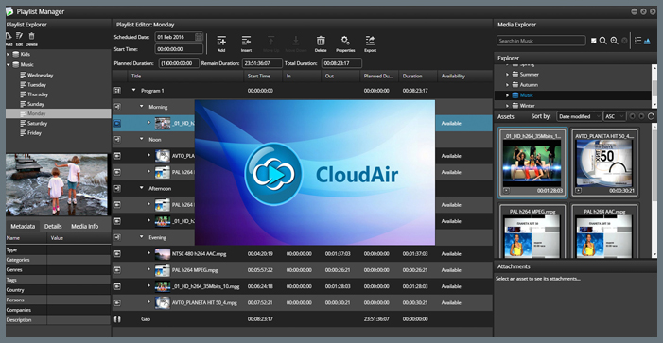The image size is (663, 343).
Task: Click the Program 1 row icon
Action: (117, 91)
